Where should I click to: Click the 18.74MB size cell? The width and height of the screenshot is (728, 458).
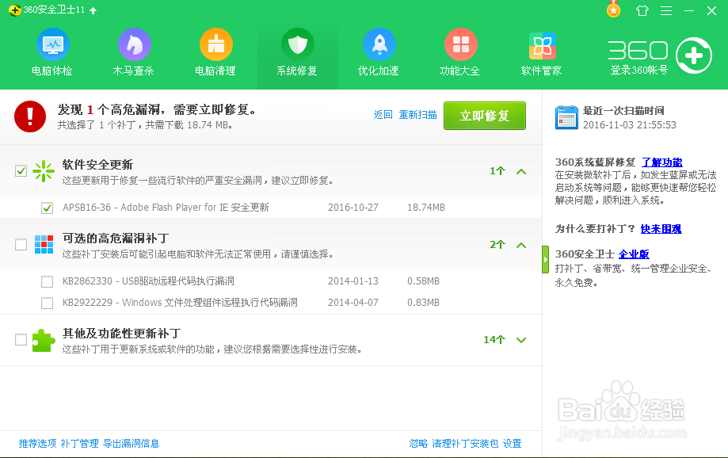coord(426,208)
